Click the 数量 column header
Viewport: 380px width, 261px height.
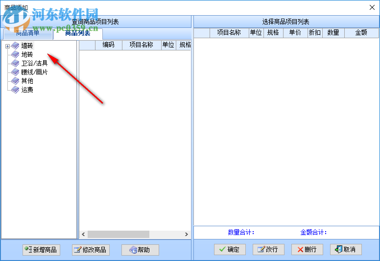click(333, 33)
